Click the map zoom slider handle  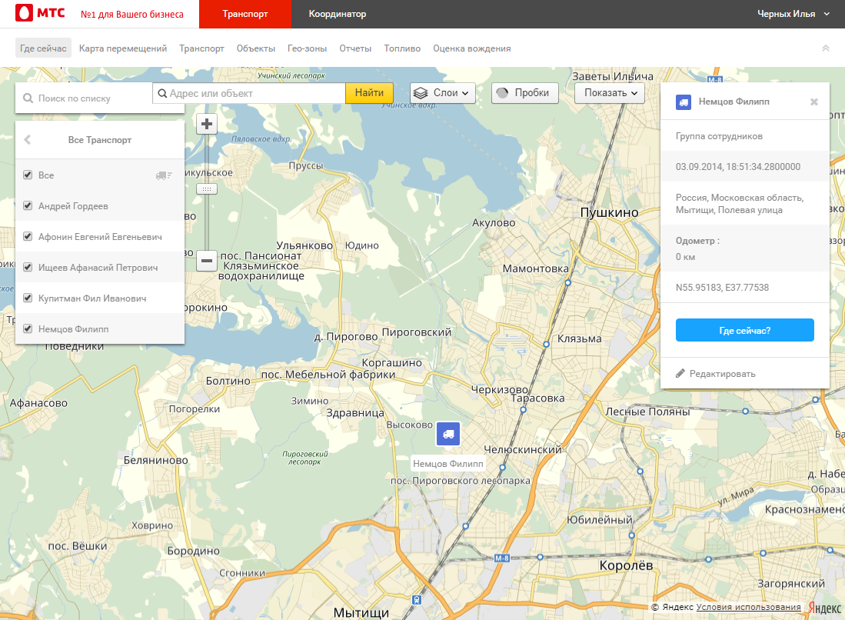207,188
